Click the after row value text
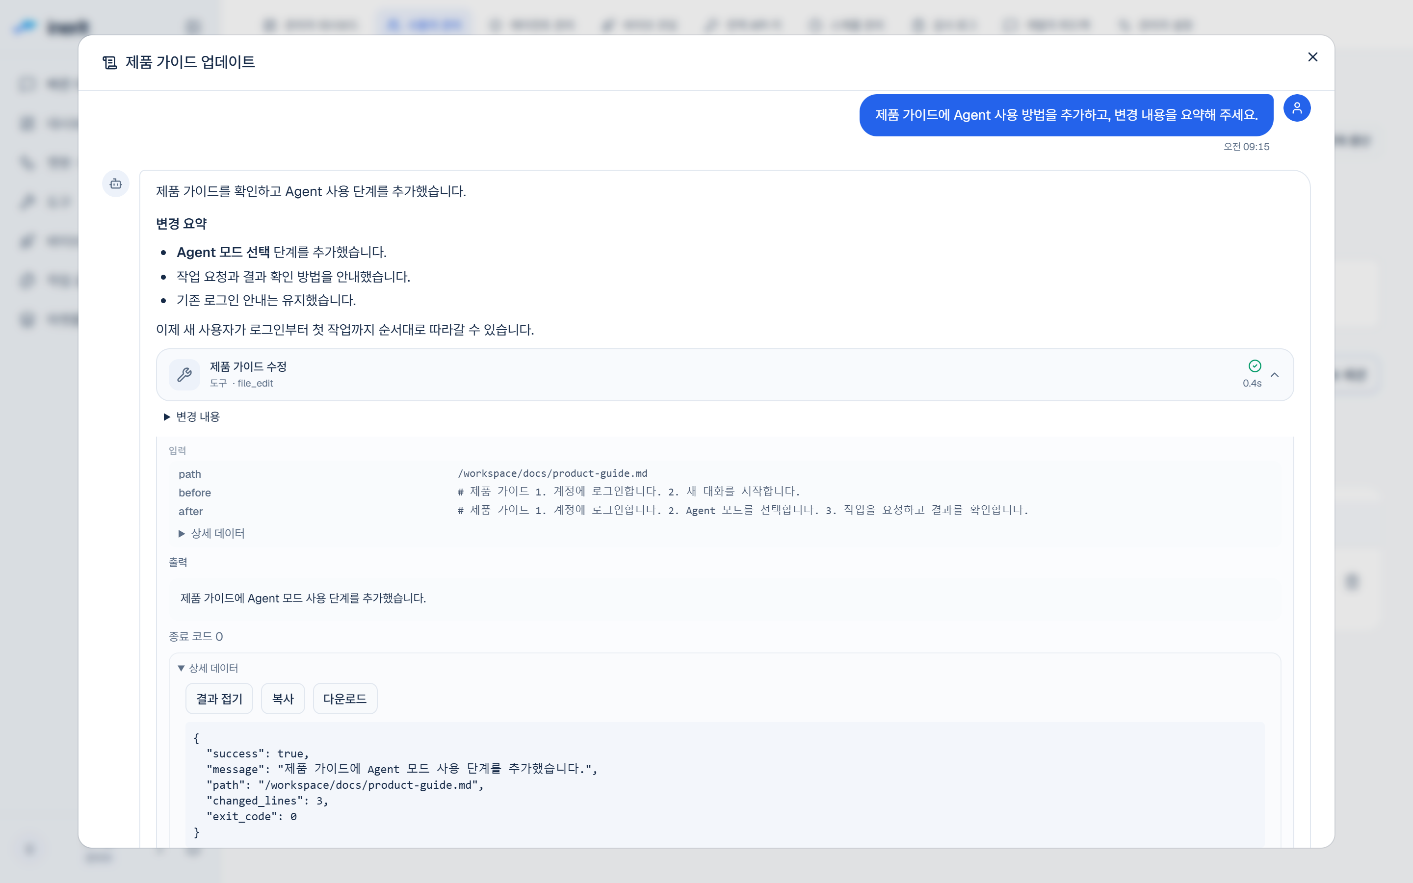The width and height of the screenshot is (1413, 883). point(743,510)
